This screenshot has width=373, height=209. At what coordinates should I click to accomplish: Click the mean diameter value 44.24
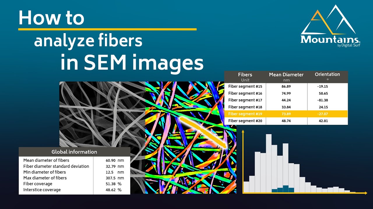click(x=286, y=100)
